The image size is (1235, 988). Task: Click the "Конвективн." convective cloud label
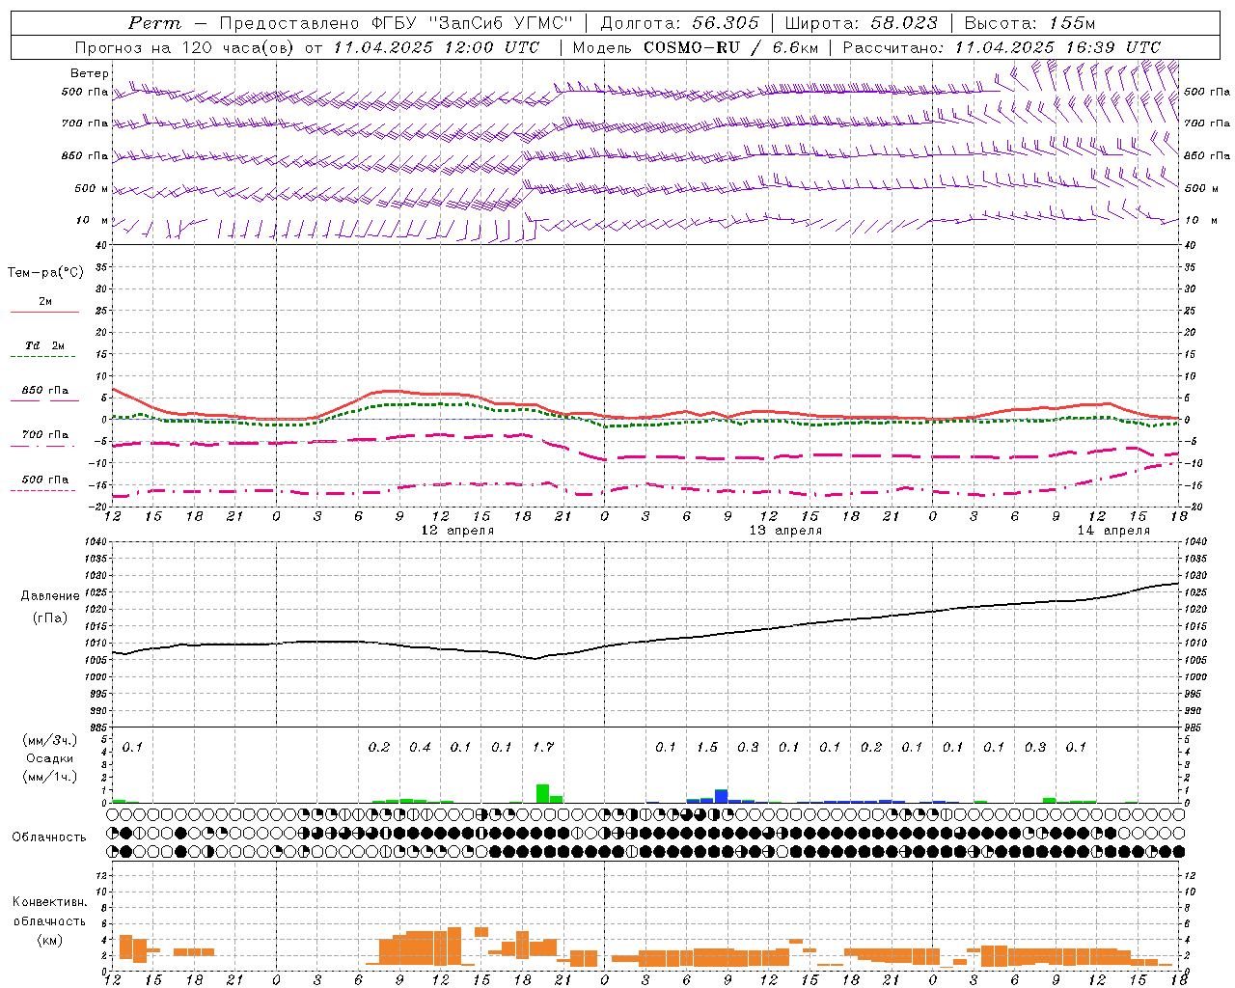pyautogui.click(x=49, y=902)
